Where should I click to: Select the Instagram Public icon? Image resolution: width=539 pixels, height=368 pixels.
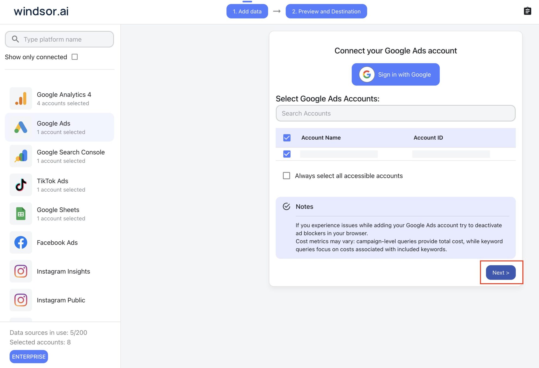[x=21, y=300]
